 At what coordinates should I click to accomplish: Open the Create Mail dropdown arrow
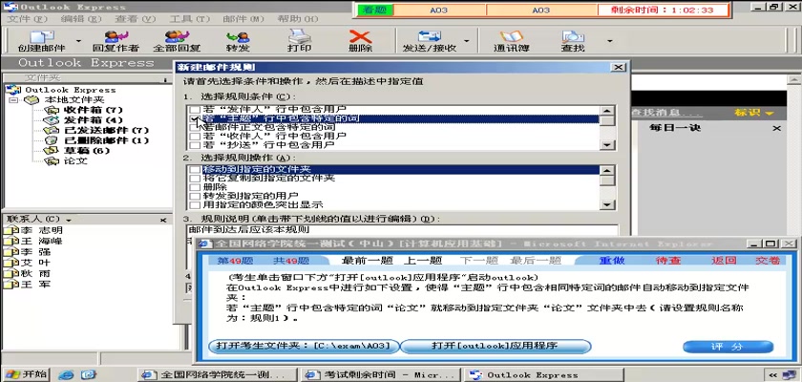[78, 41]
